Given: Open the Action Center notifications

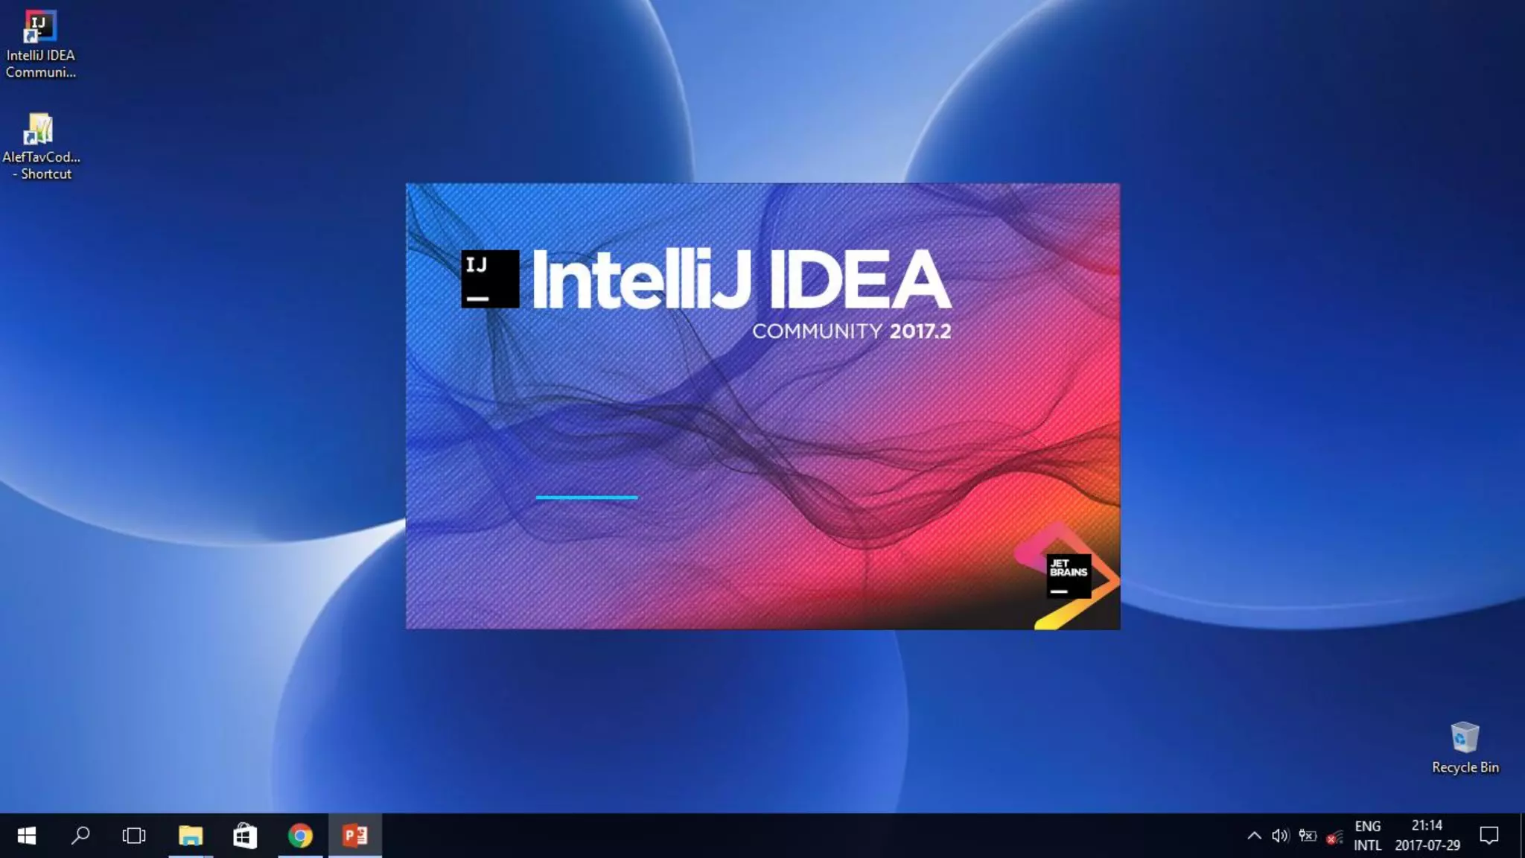Looking at the screenshot, I should tap(1489, 836).
